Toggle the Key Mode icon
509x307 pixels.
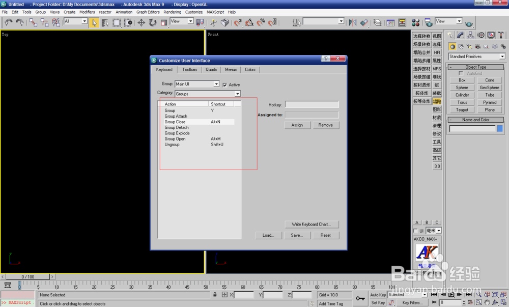(x=434, y=302)
